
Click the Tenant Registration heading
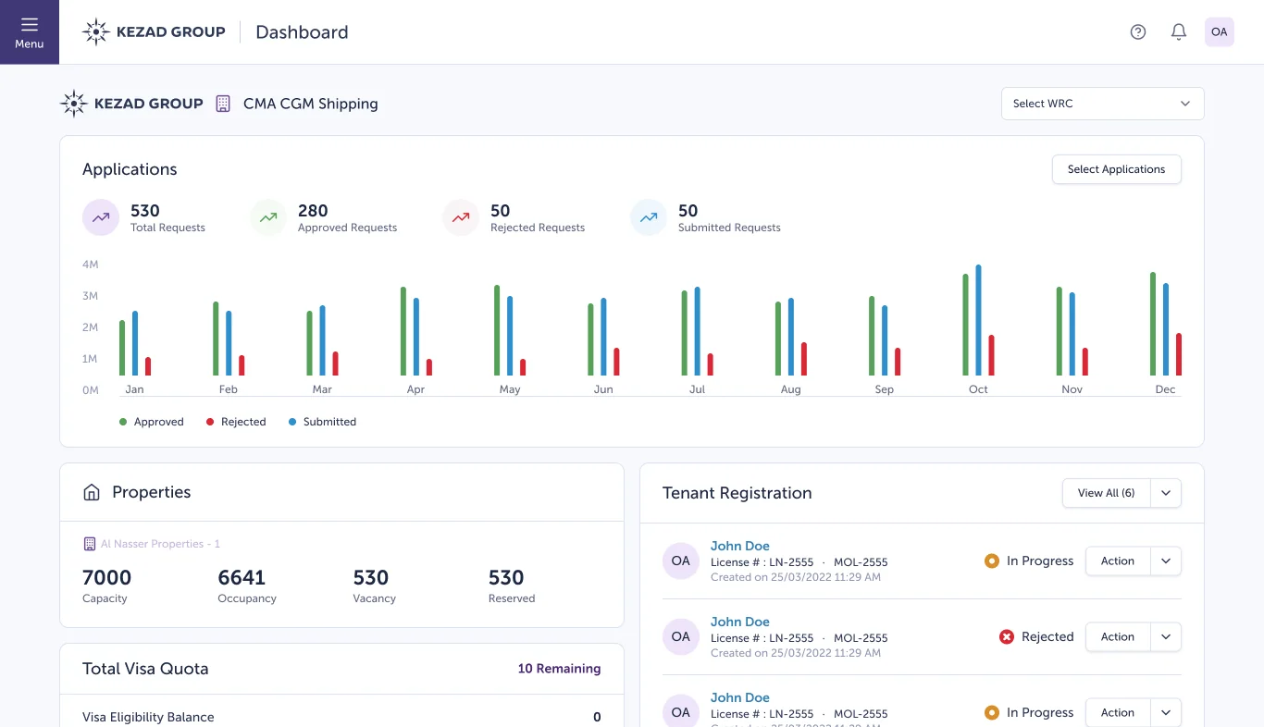click(737, 493)
